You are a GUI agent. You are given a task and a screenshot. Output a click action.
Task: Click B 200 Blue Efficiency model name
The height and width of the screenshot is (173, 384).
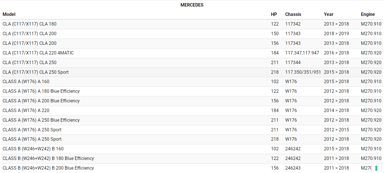tap(48, 168)
